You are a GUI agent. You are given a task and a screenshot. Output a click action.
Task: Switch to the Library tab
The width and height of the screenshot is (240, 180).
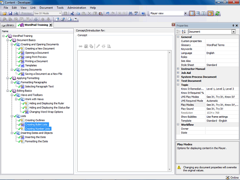[8, 25]
